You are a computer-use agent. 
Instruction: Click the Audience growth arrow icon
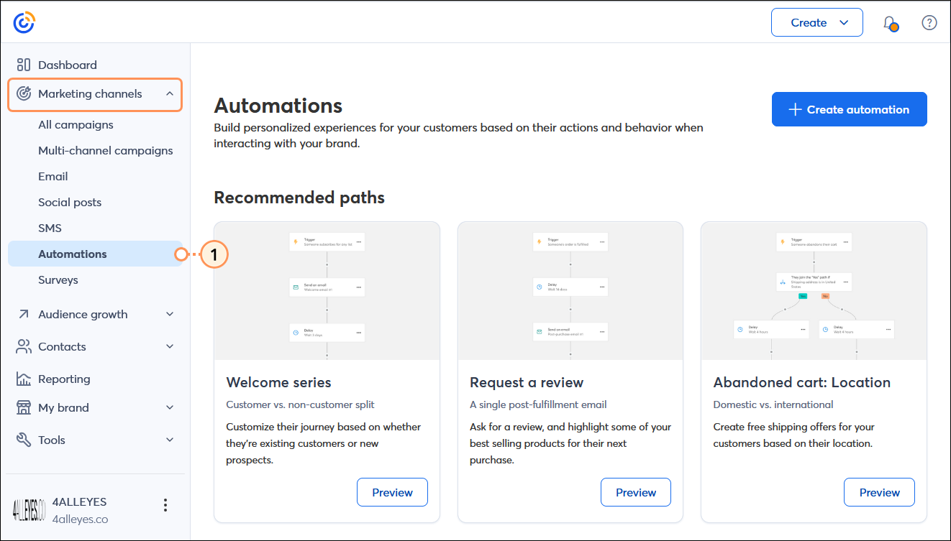[24, 315]
